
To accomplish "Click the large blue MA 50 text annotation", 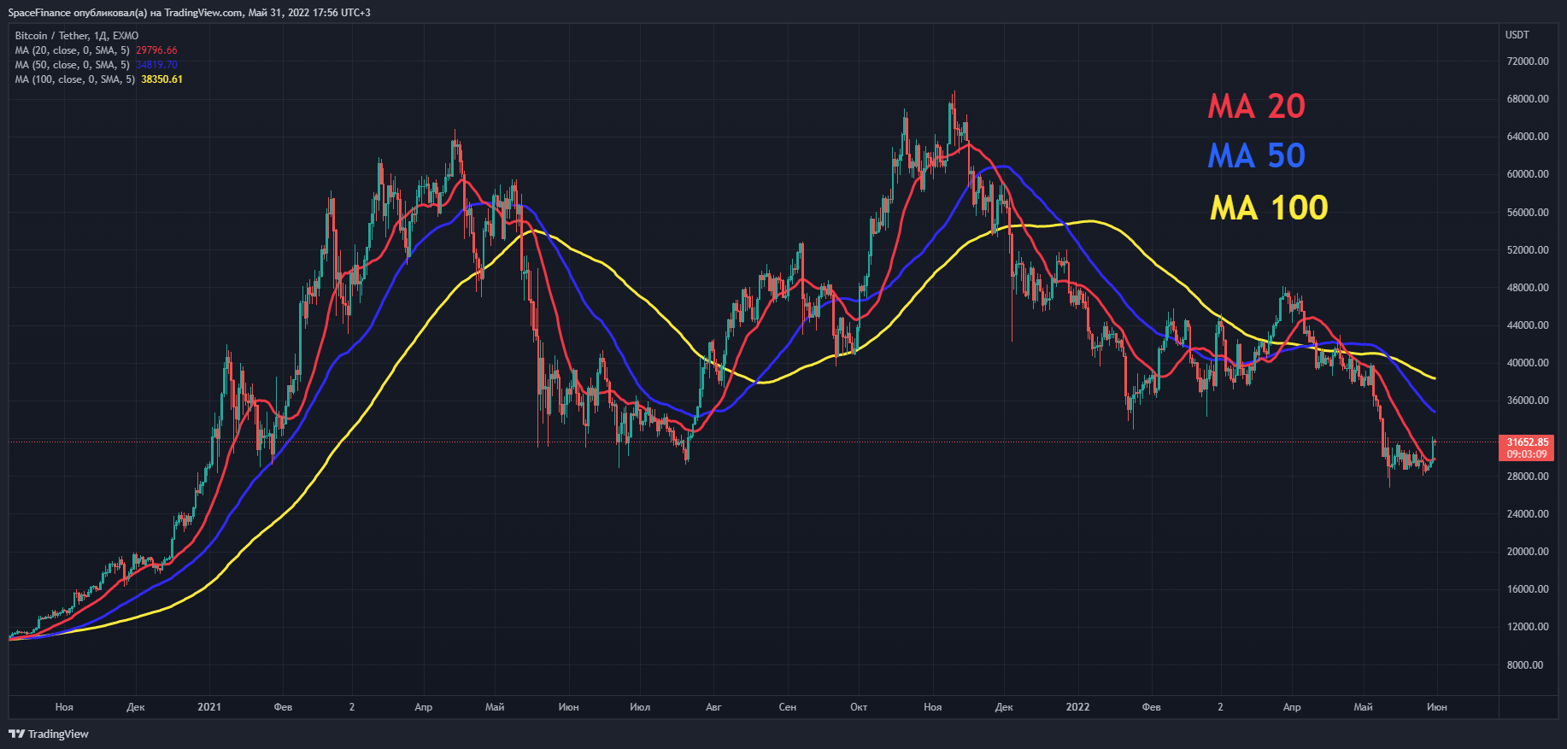I will [x=1256, y=156].
